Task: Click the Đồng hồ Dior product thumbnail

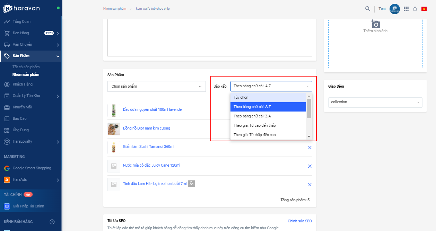Action: coord(114,128)
